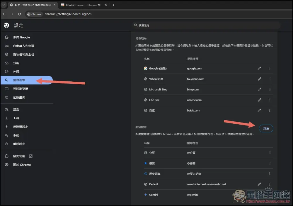Click the @歷史記錄 shortcut text
The width and height of the screenshot is (293, 206).
tap(194, 174)
